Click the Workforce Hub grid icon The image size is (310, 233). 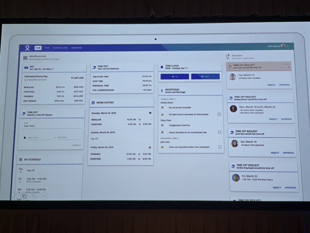click(25, 58)
